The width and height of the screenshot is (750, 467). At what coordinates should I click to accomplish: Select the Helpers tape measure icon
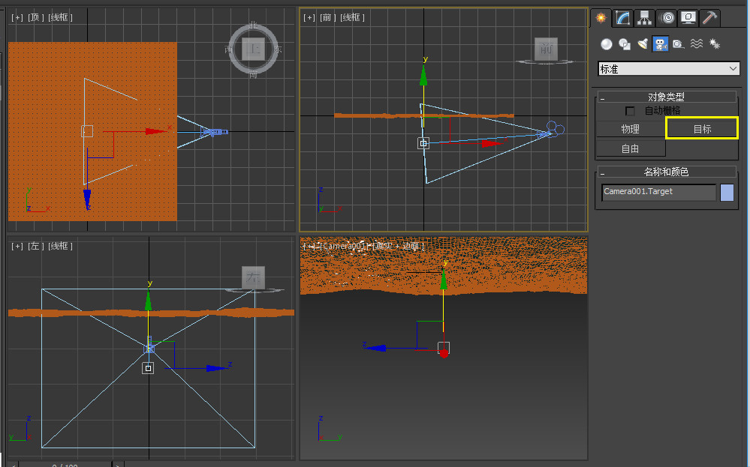(679, 44)
